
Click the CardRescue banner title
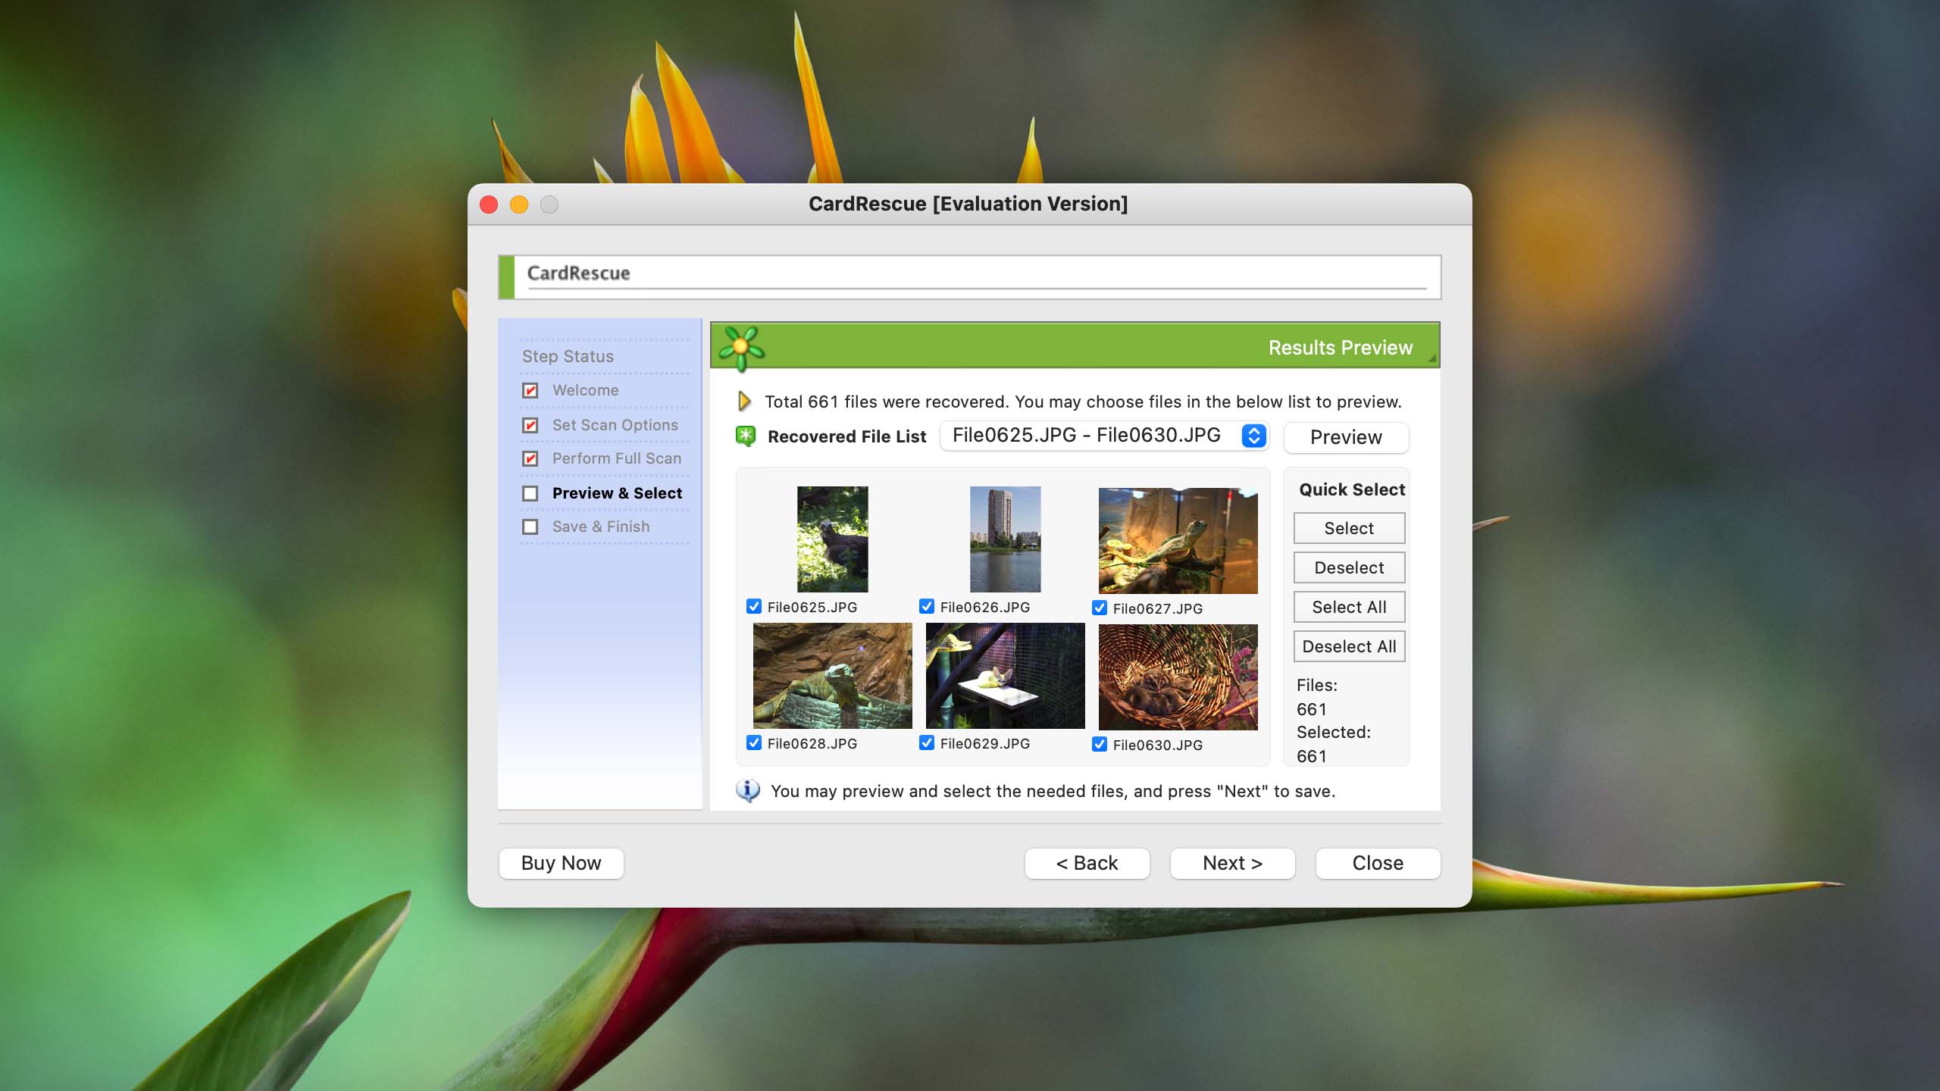point(578,273)
